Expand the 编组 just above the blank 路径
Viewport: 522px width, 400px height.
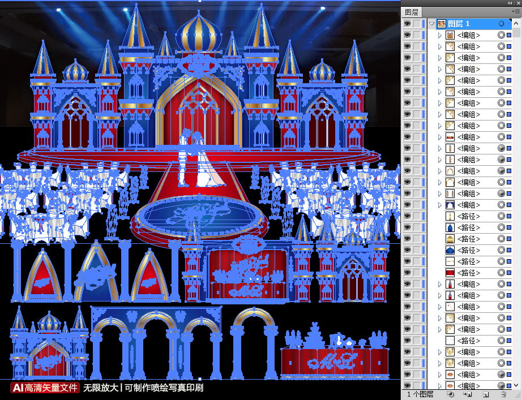pos(440,329)
